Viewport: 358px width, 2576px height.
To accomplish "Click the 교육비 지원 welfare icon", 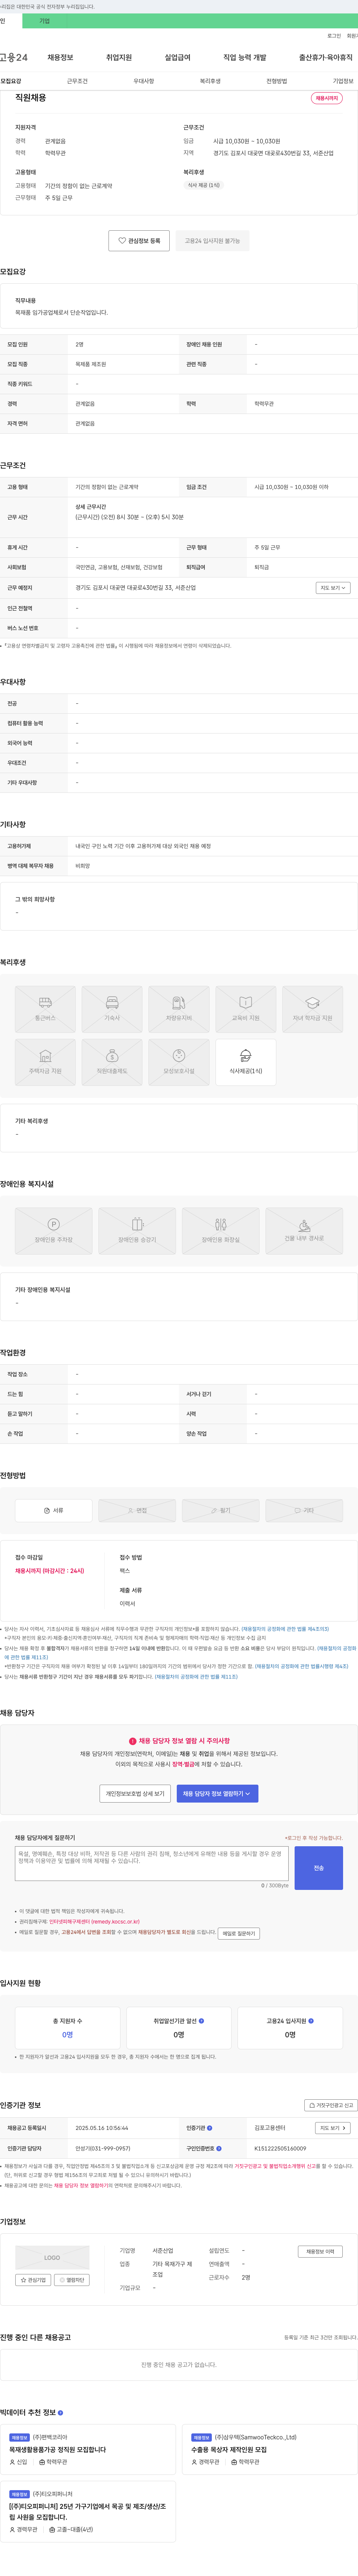I will 246,1009.
